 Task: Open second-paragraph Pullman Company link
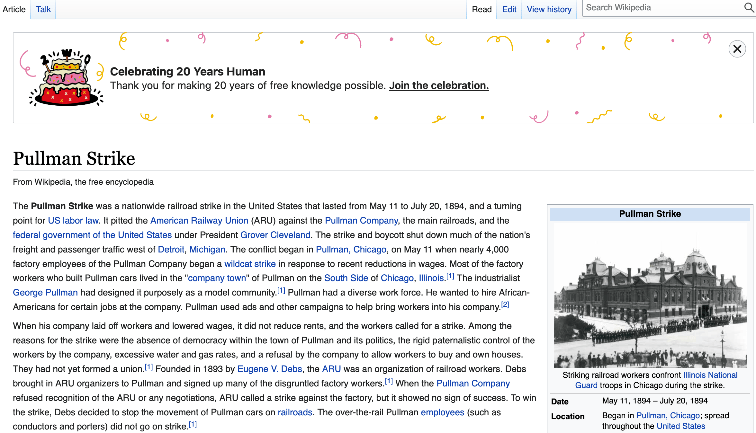pyautogui.click(x=473, y=384)
